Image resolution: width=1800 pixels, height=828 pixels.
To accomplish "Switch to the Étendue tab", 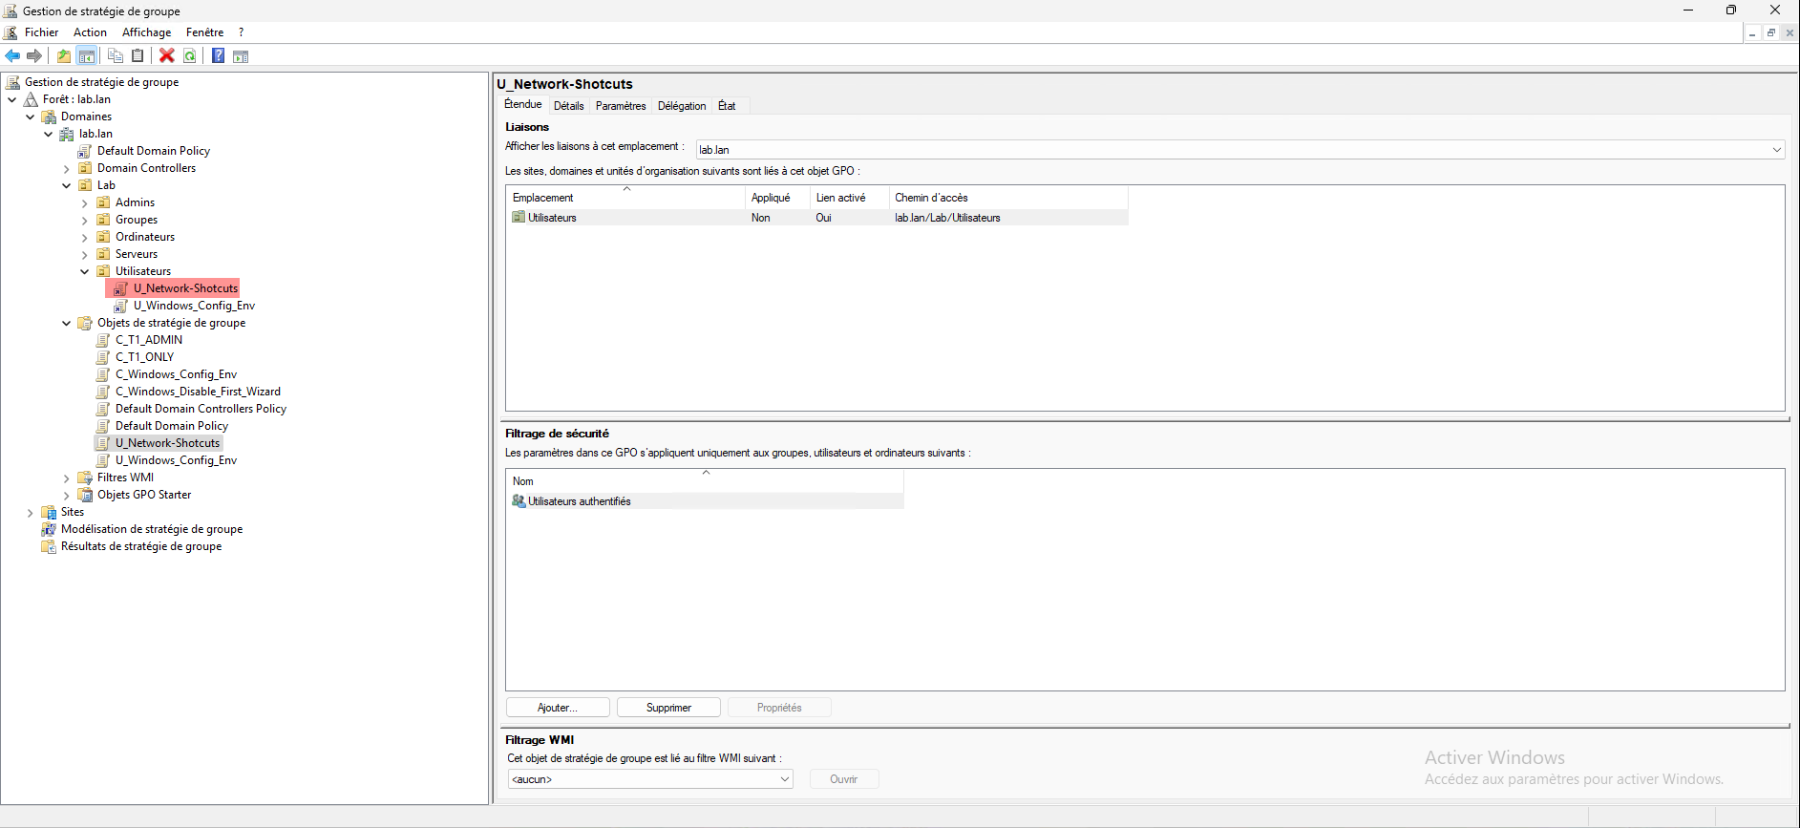I will 522,105.
